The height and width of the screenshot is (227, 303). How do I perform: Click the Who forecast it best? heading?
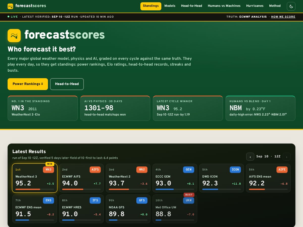(42, 49)
